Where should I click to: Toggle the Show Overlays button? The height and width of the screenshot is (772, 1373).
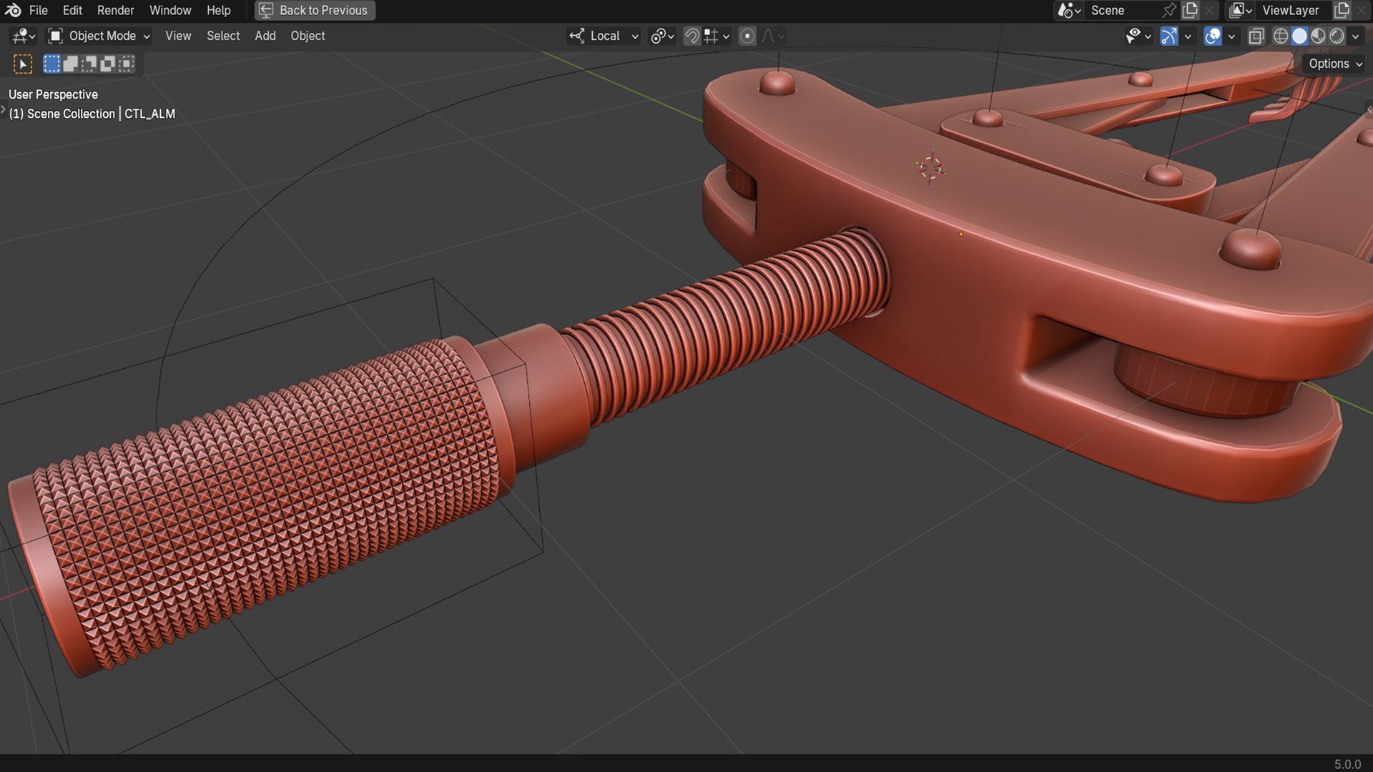pos(1213,36)
